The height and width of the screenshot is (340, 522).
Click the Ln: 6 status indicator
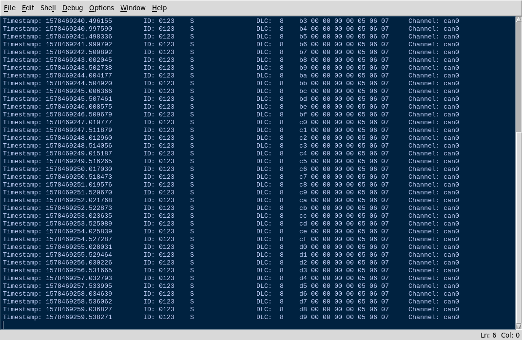pyautogui.click(x=488, y=335)
